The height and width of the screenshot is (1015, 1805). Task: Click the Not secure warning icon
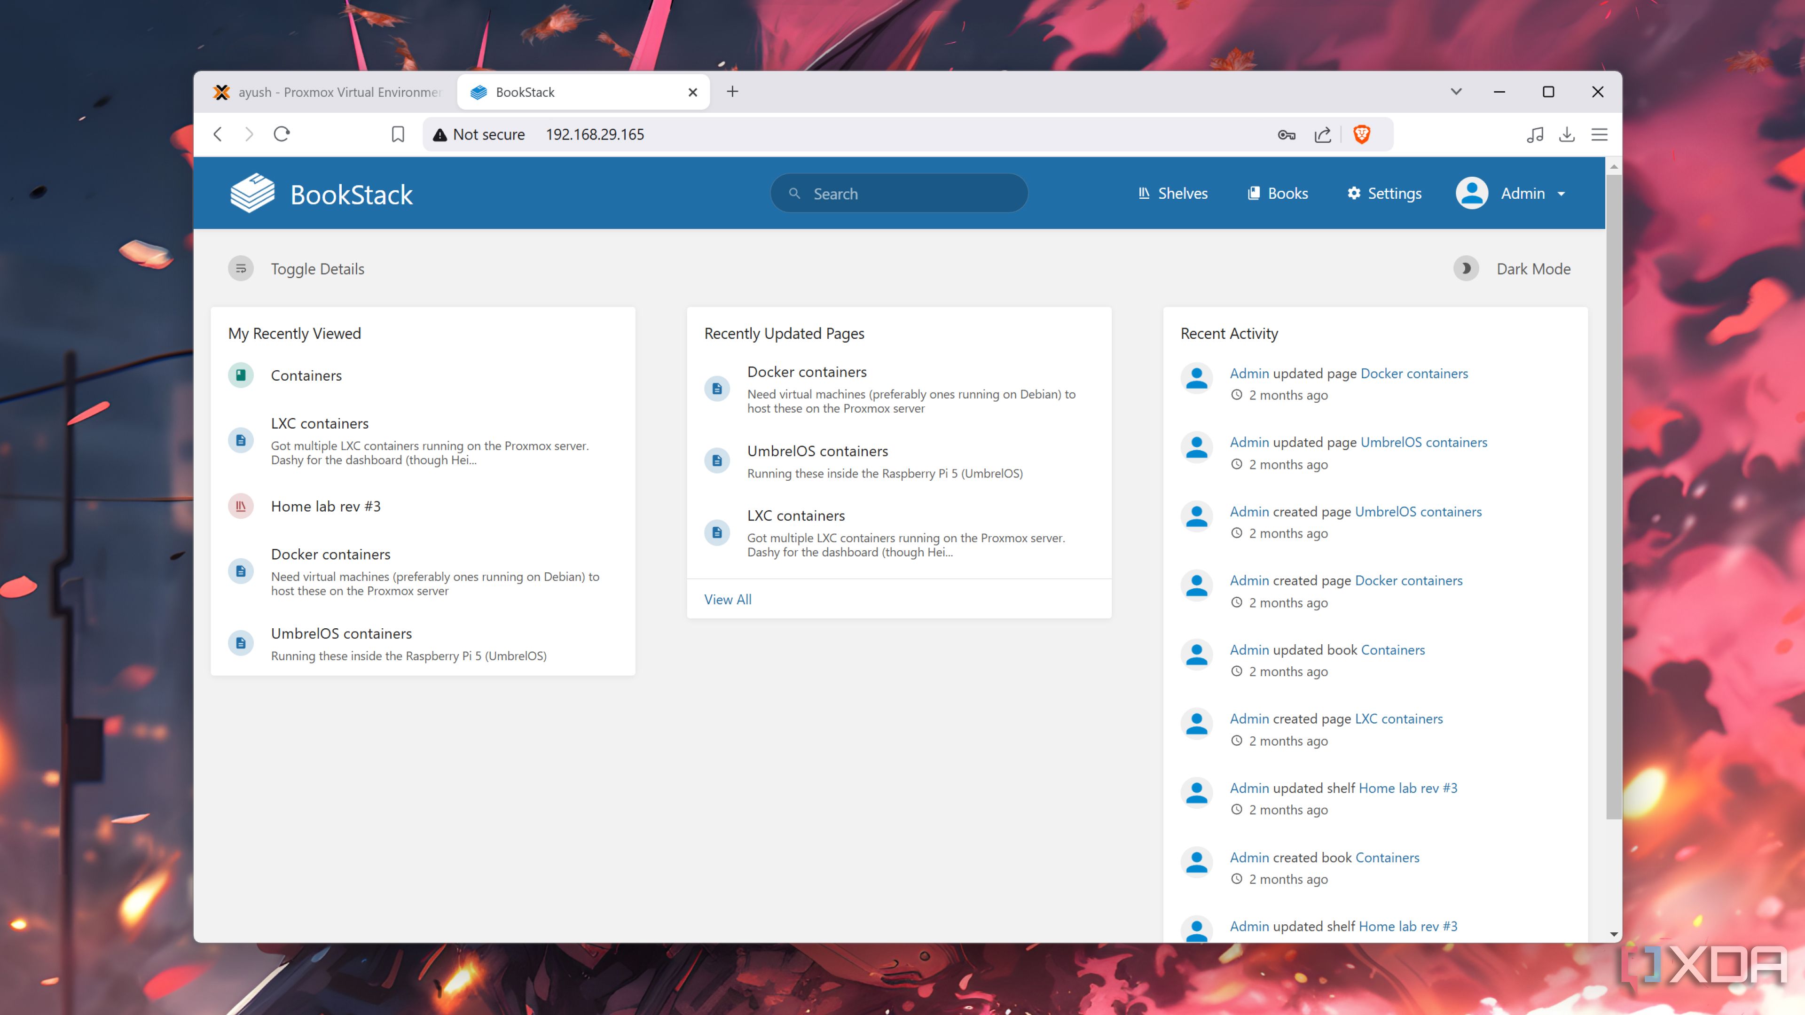(x=440, y=134)
